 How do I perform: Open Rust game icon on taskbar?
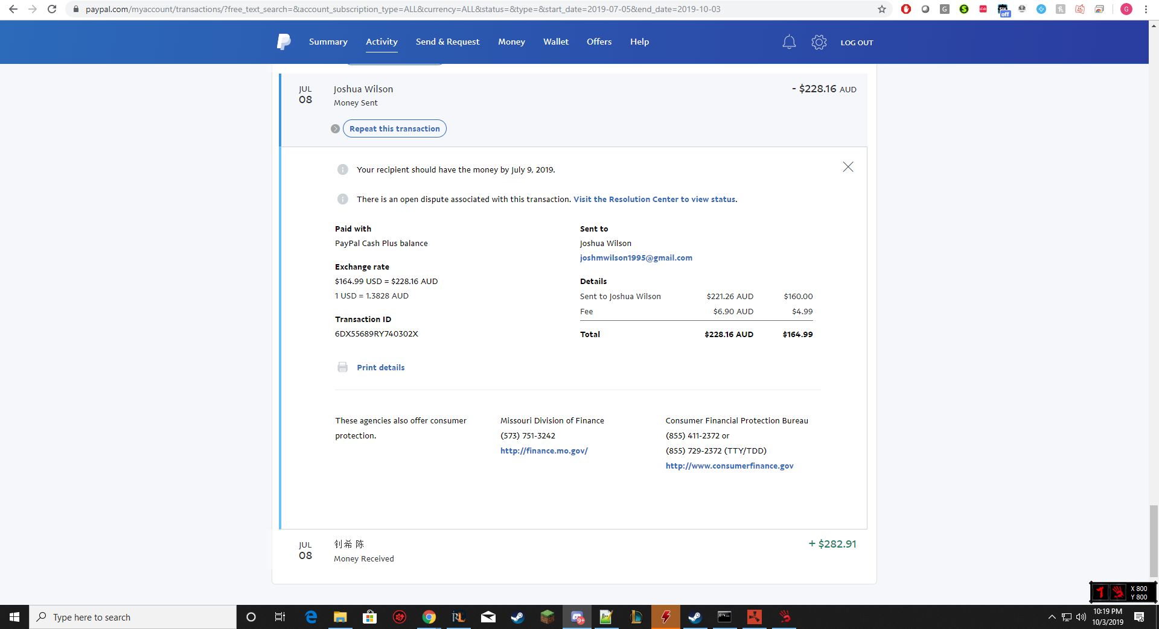point(754,617)
